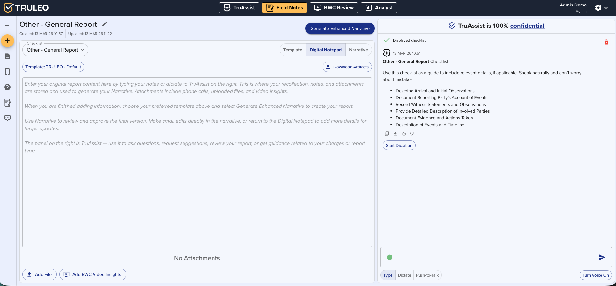Viewport: 616px width, 286px height.
Task: Open Template: TRULEO - Default selector
Action: pyautogui.click(x=53, y=67)
